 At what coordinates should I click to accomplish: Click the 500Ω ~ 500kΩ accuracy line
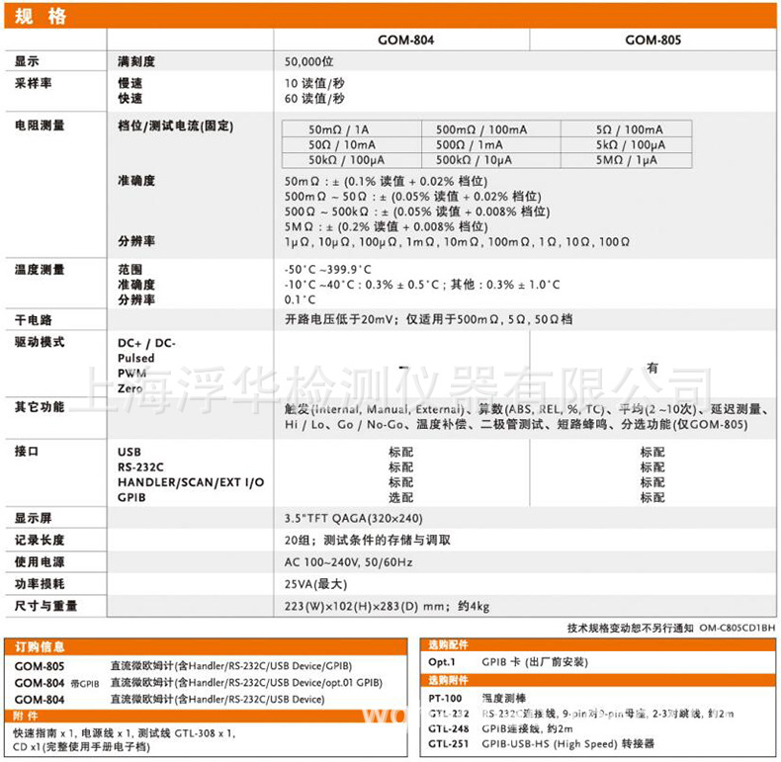[x=417, y=212]
